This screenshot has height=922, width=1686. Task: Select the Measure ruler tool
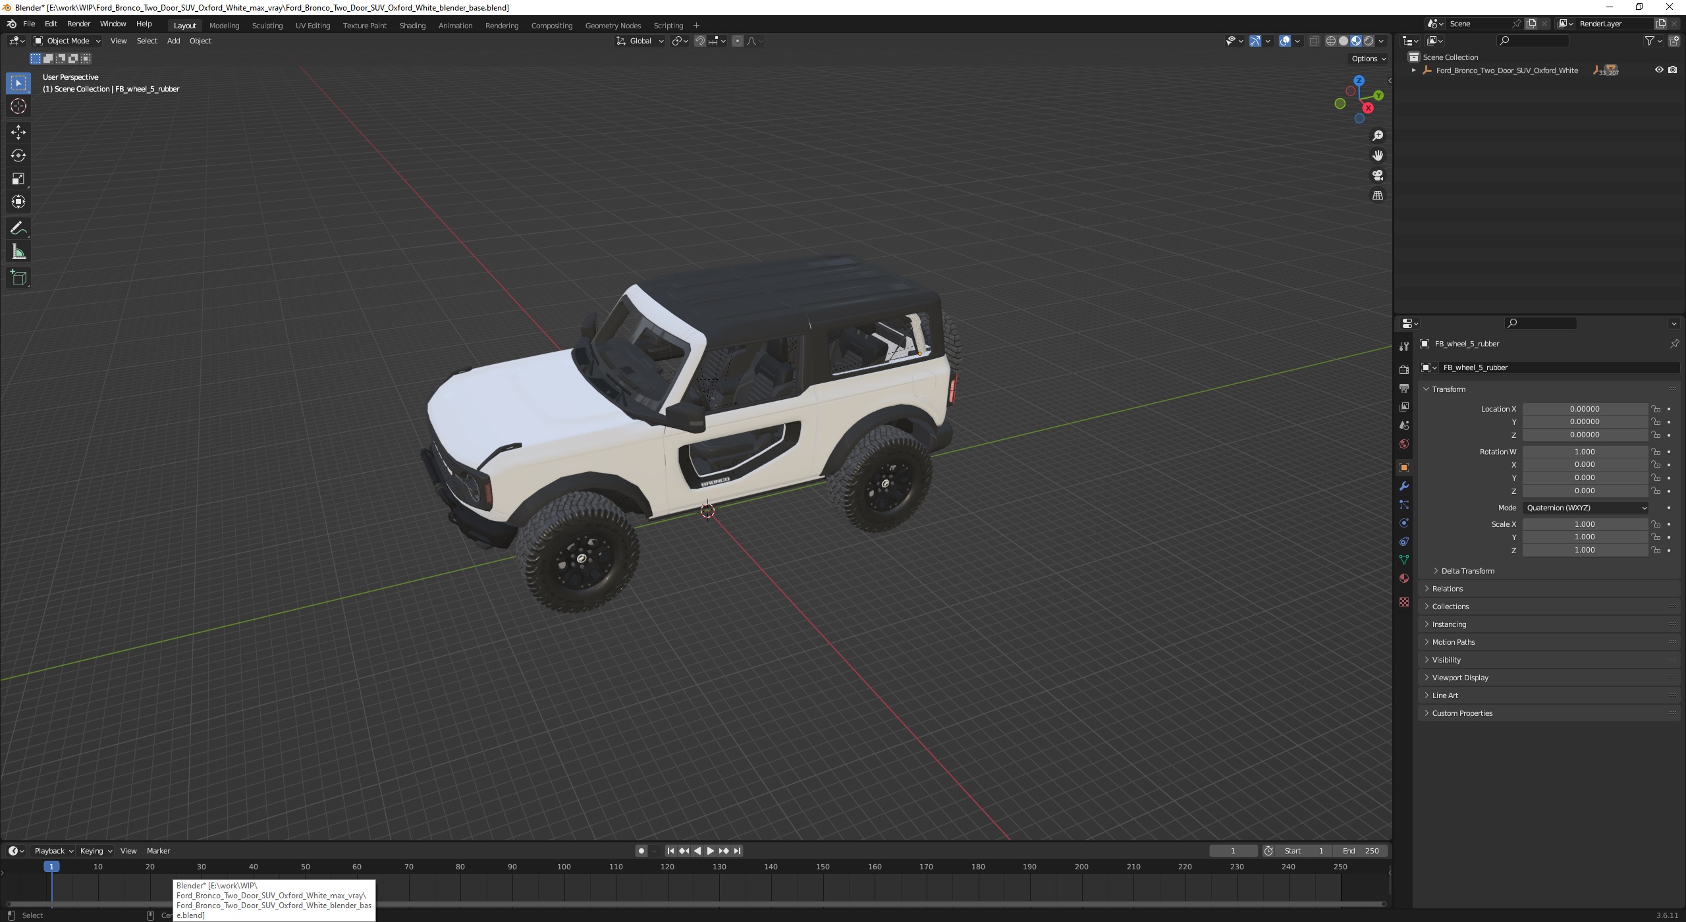click(18, 252)
